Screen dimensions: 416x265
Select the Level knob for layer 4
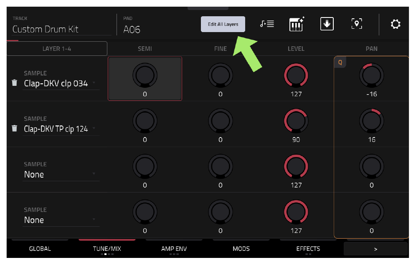[x=296, y=212]
